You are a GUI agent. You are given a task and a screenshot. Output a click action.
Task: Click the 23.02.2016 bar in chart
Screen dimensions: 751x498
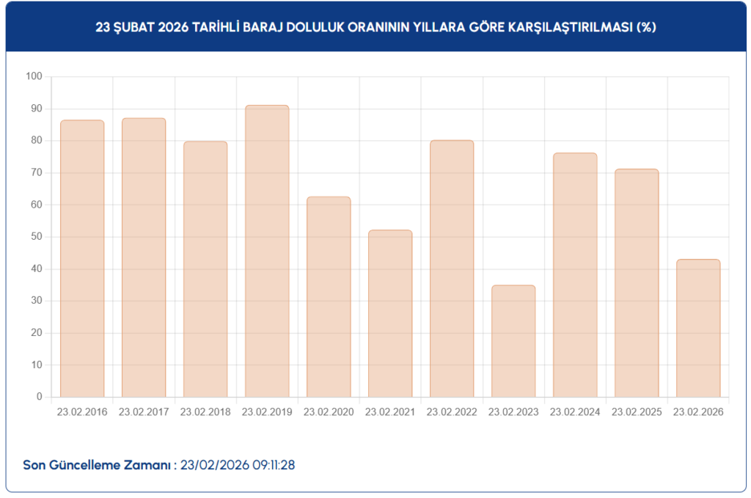(x=82, y=258)
